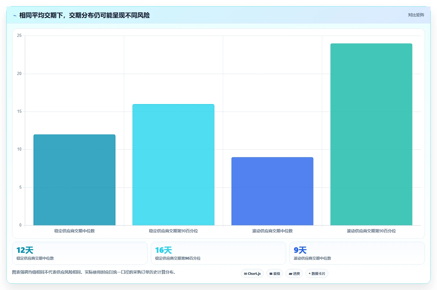The height and width of the screenshot is (290, 437).
Task: Select the 12天 data card
Action: tap(80, 253)
